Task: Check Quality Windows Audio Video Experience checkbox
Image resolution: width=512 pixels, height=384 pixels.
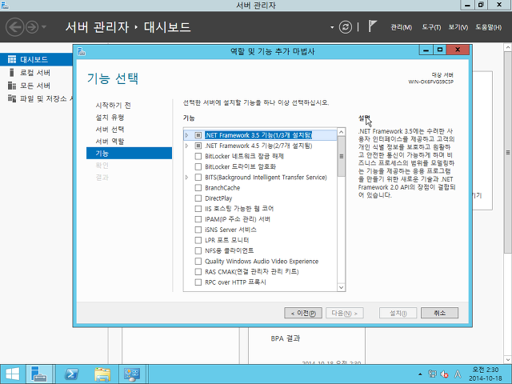Action: [x=198, y=262]
